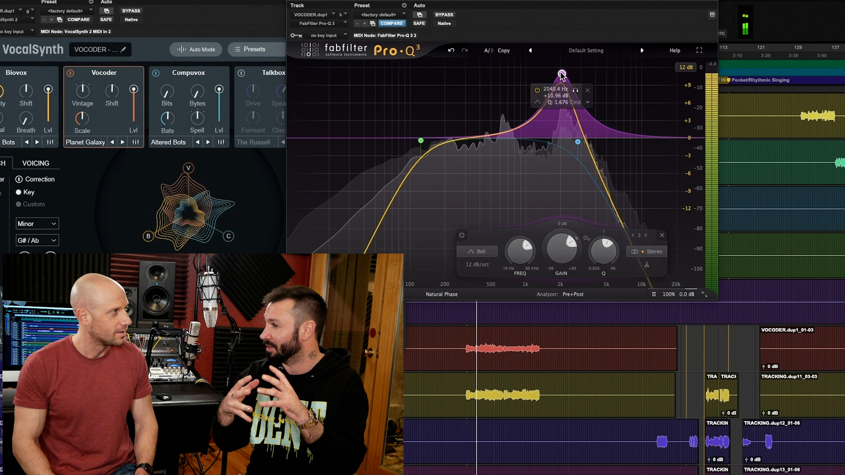Click Native button in Pro-Q header

(444, 23)
